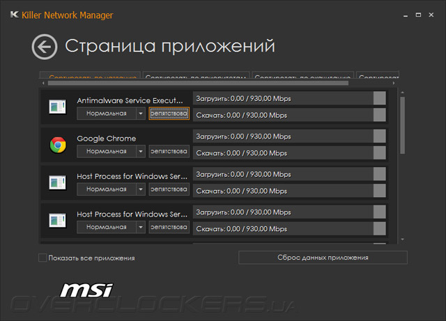Click 'Antimalware Service Execut...' app name
Image resolution: width=446 pixels, height=321 pixels.
pos(130,101)
